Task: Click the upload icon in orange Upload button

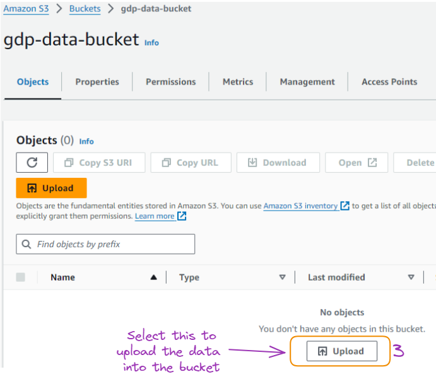Action: point(32,188)
